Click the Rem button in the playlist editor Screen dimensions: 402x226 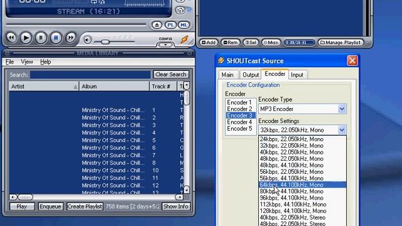coord(231,43)
